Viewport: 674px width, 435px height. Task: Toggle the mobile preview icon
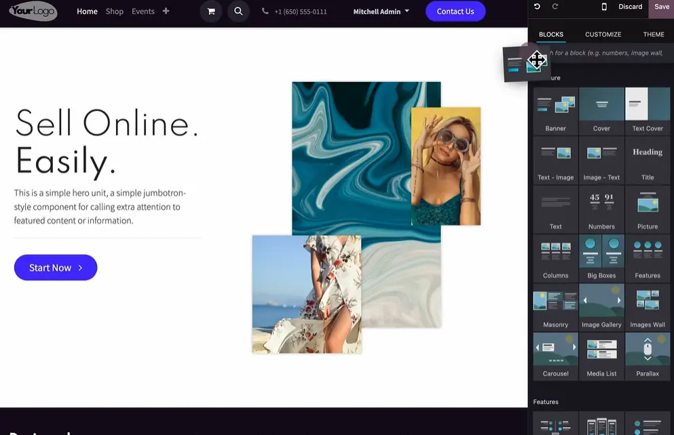pyautogui.click(x=604, y=7)
